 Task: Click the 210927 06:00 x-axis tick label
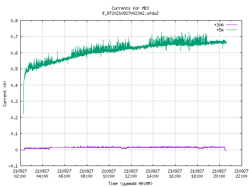(64, 173)
